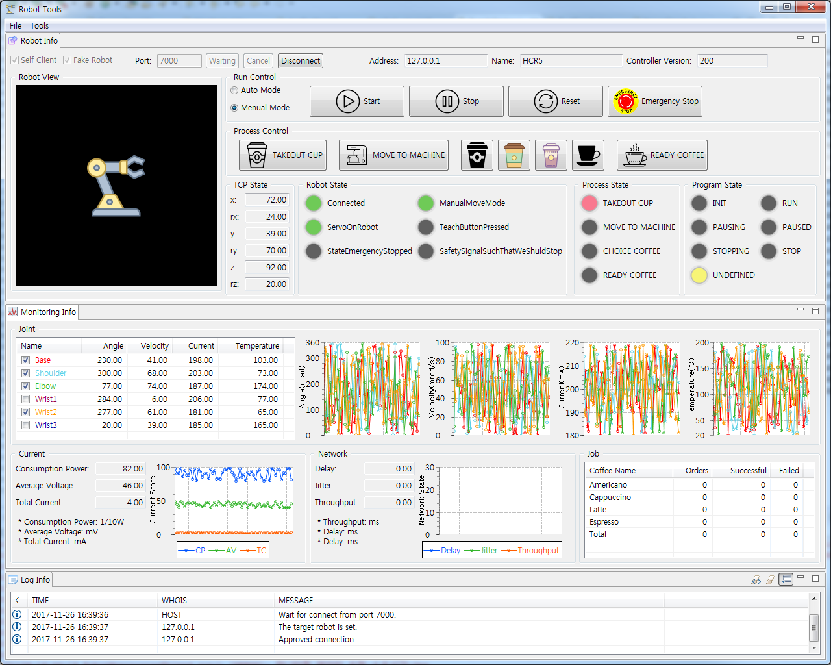The height and width of the screenshot is (665, 831).
Task: Select the Auto Mode radio button
Action: point(235,90)
